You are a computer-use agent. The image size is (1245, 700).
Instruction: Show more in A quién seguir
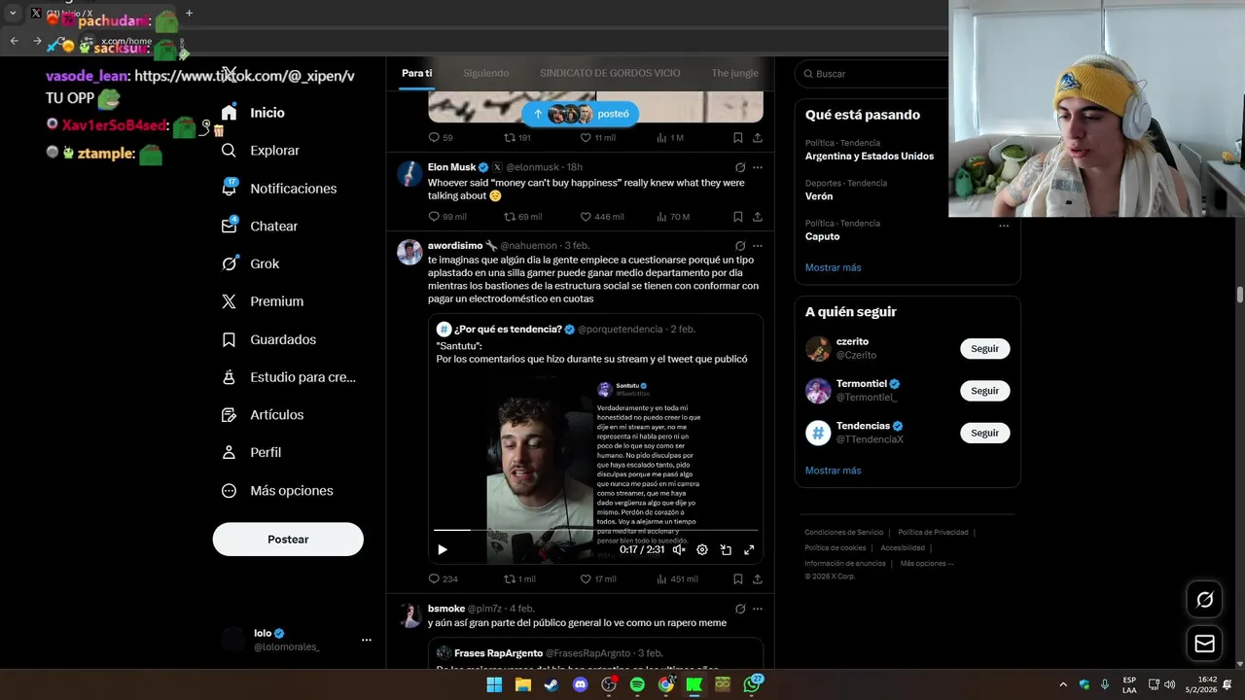[x=833, y=471]
